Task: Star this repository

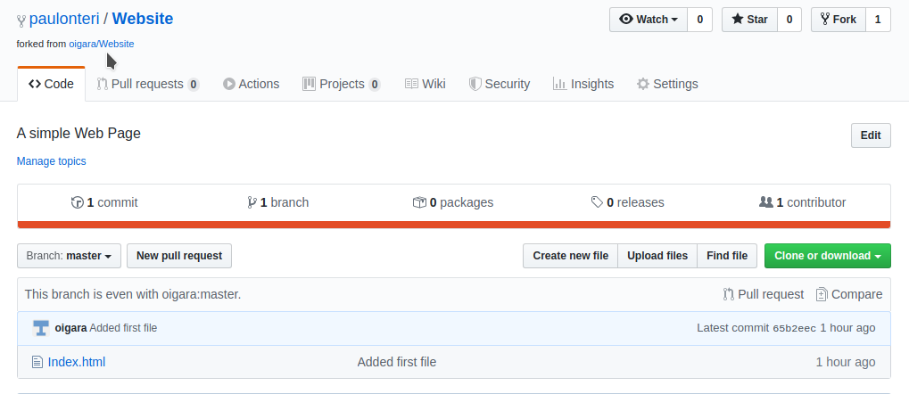Action: point(748,20)
